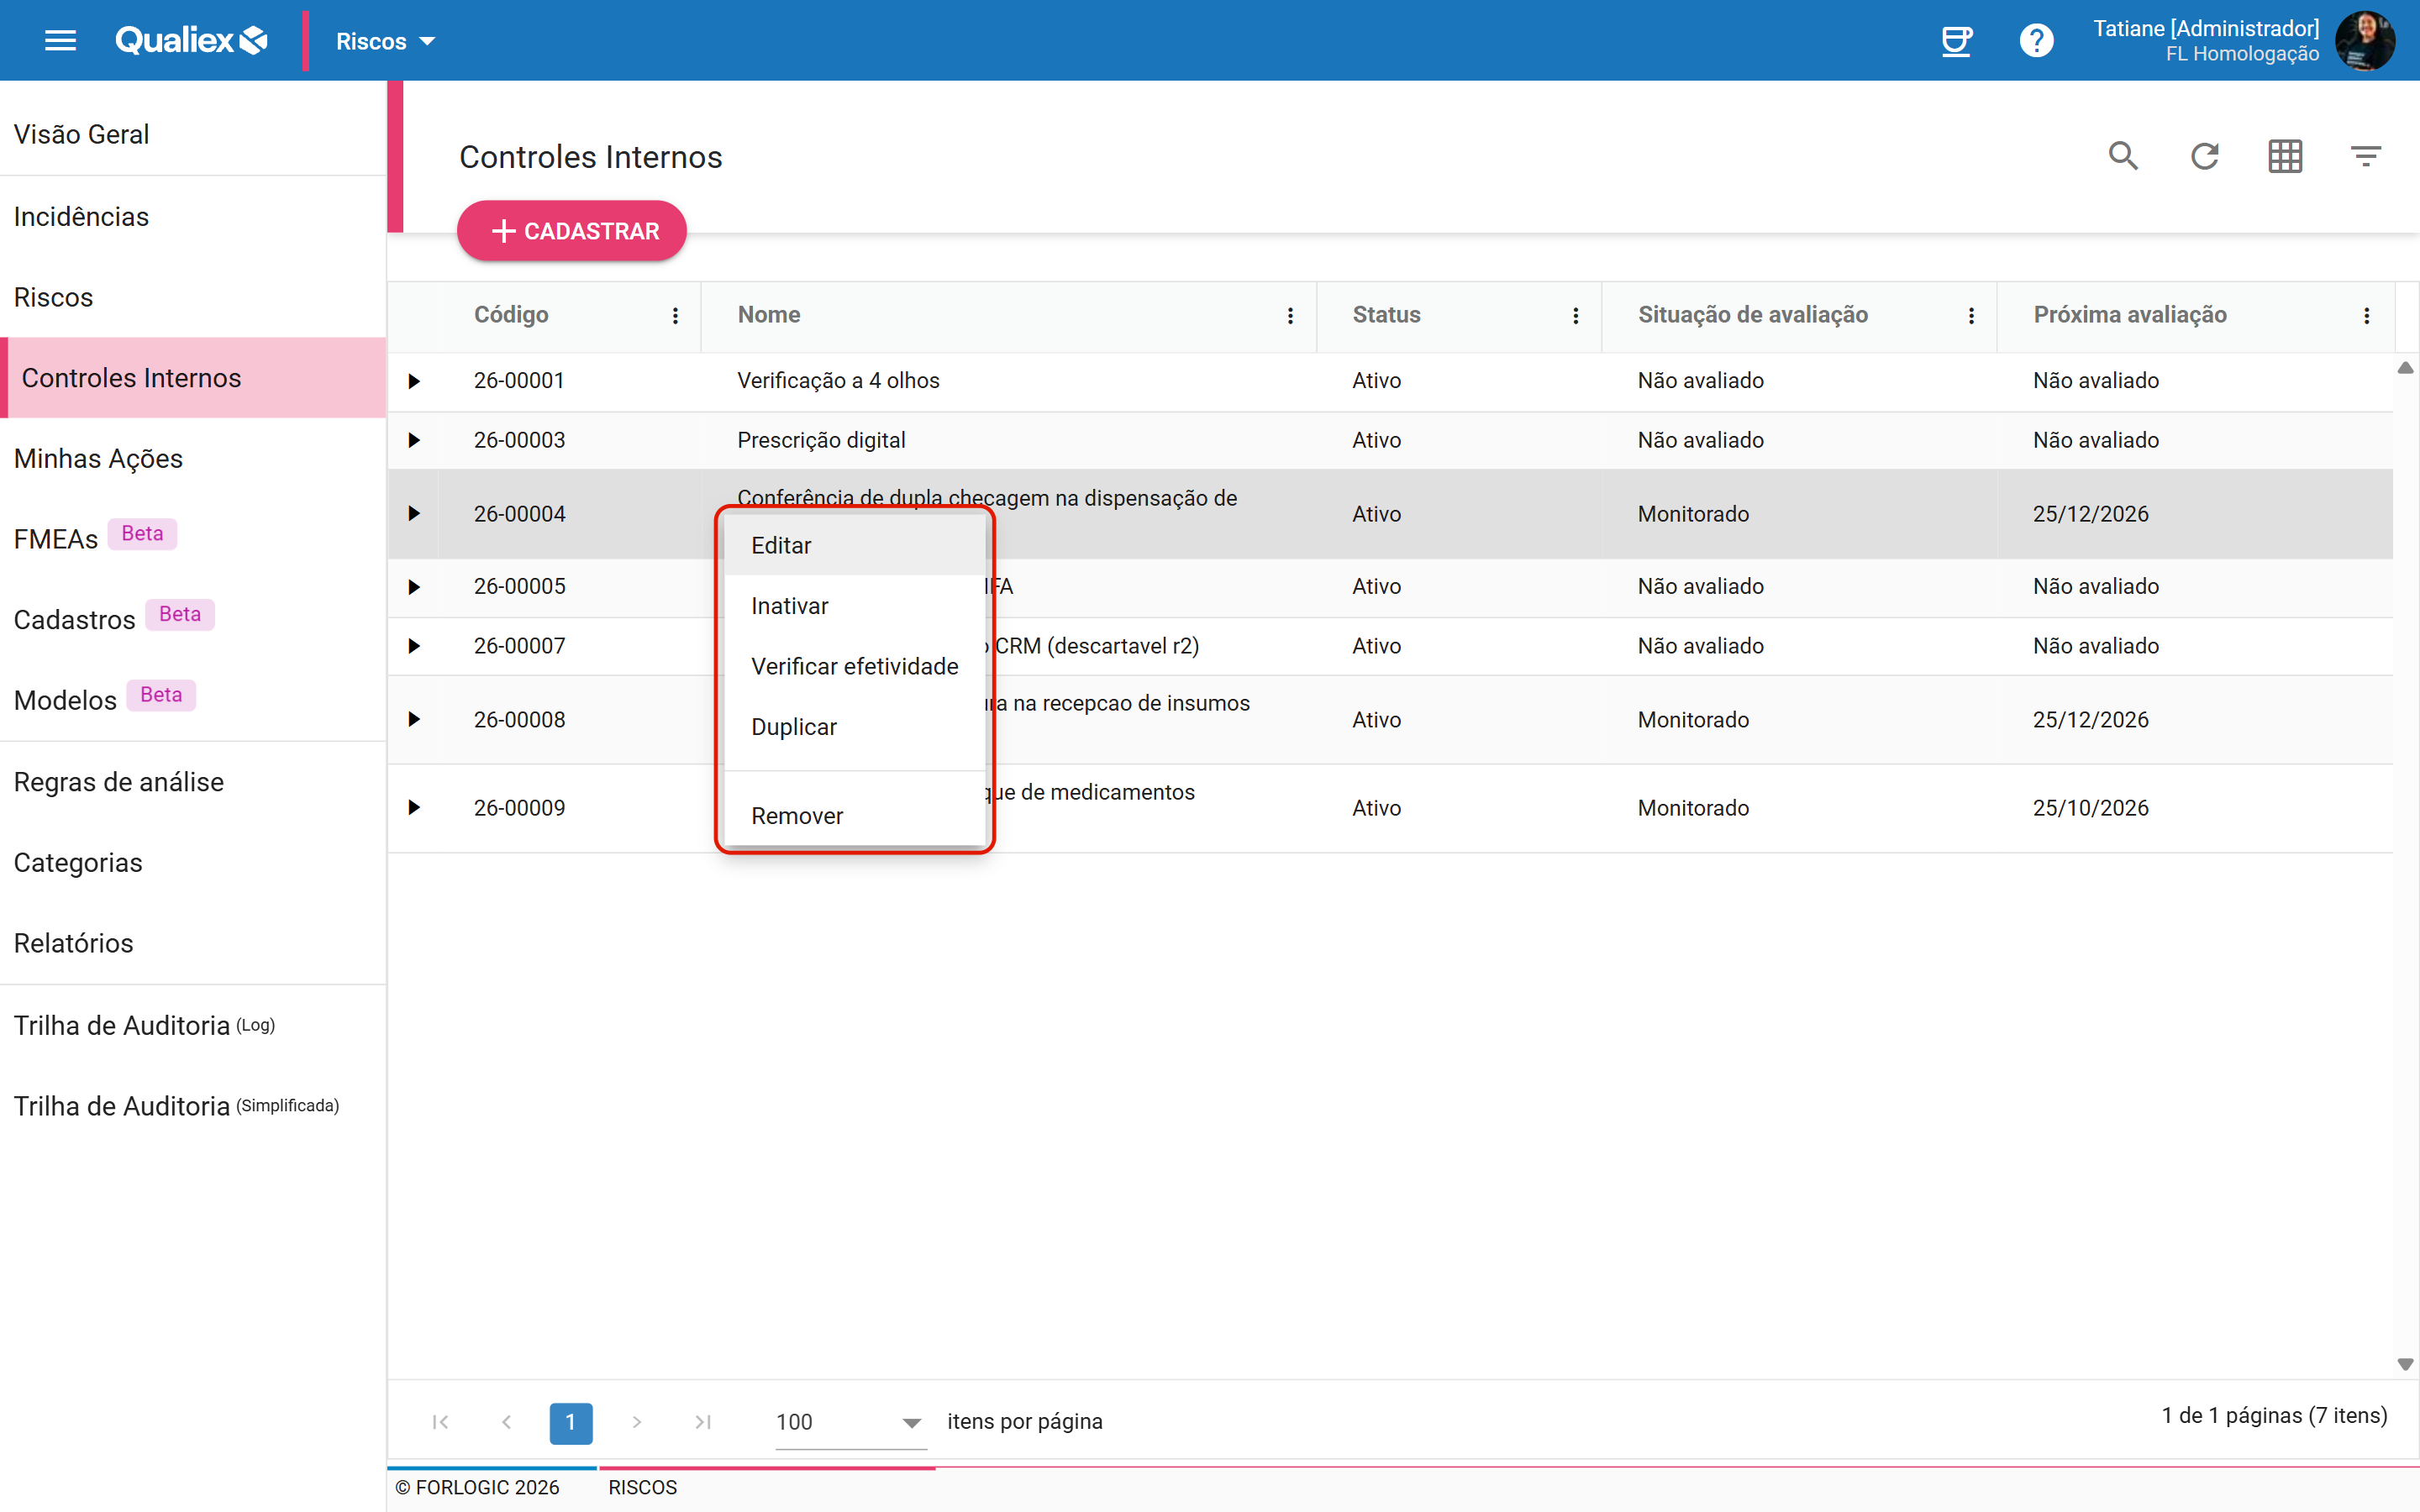This screenshot has height=1512, width=2420.
Task: Click the Qualiex logo
Action: (x=191, y=41)
